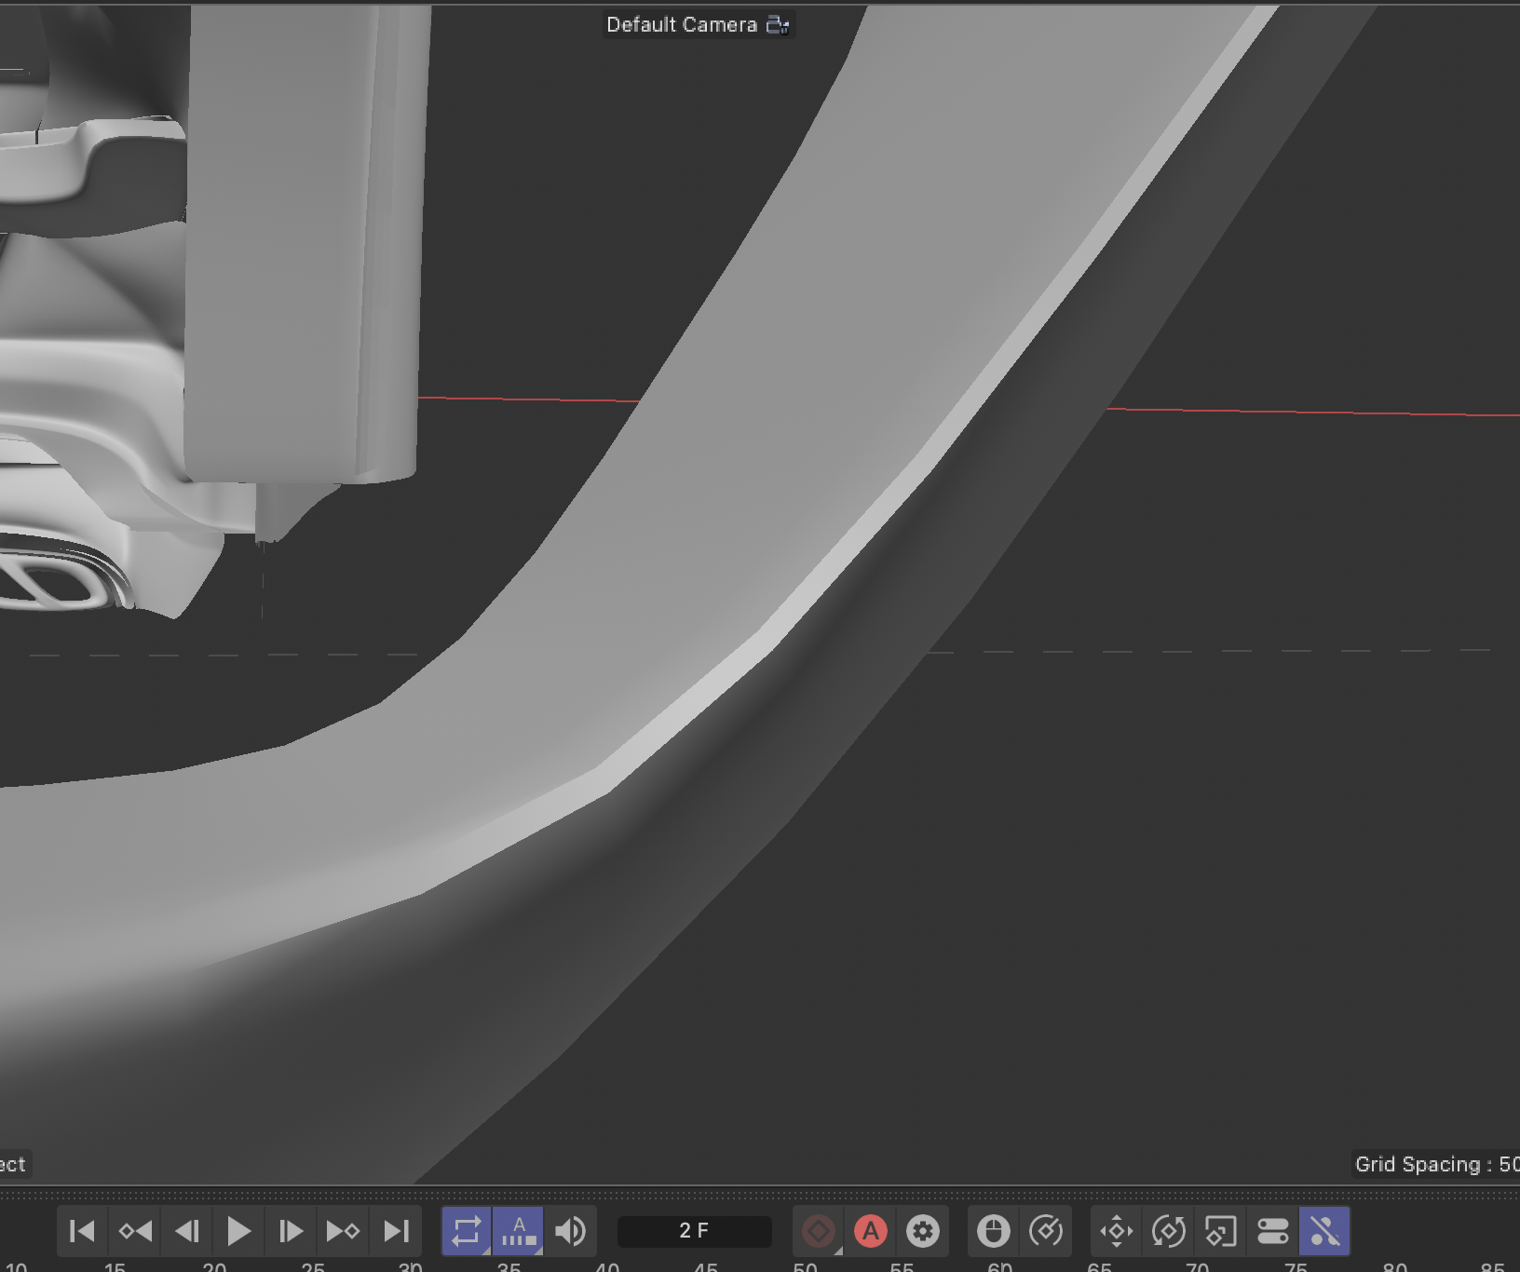Go to the start of the animation
The height and width of the screenshot is (1272, 1520).
pos(82,1231)
